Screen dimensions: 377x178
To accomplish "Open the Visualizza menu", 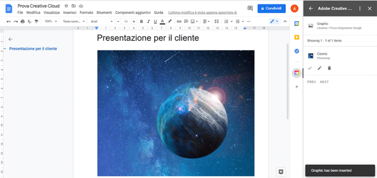I will pyautogui.click(x=52, y=12).
